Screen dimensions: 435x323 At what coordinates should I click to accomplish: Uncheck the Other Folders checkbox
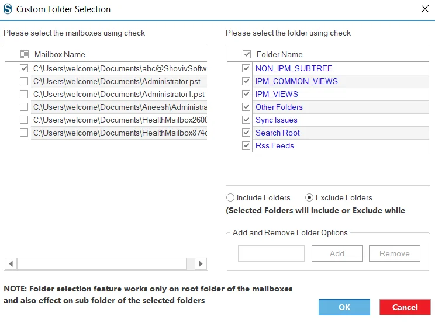pos(246,107)
